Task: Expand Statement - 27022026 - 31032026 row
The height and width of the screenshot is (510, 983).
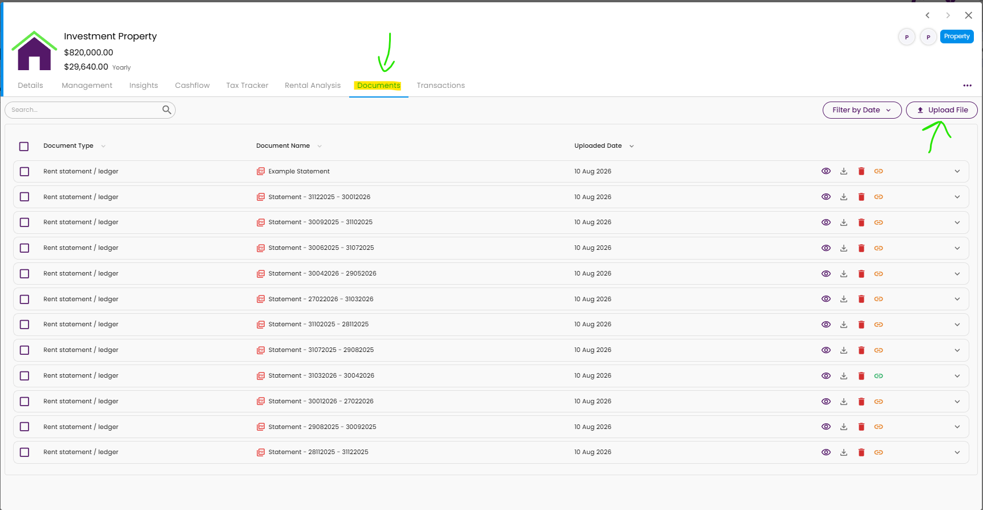Action: [957, 299]
